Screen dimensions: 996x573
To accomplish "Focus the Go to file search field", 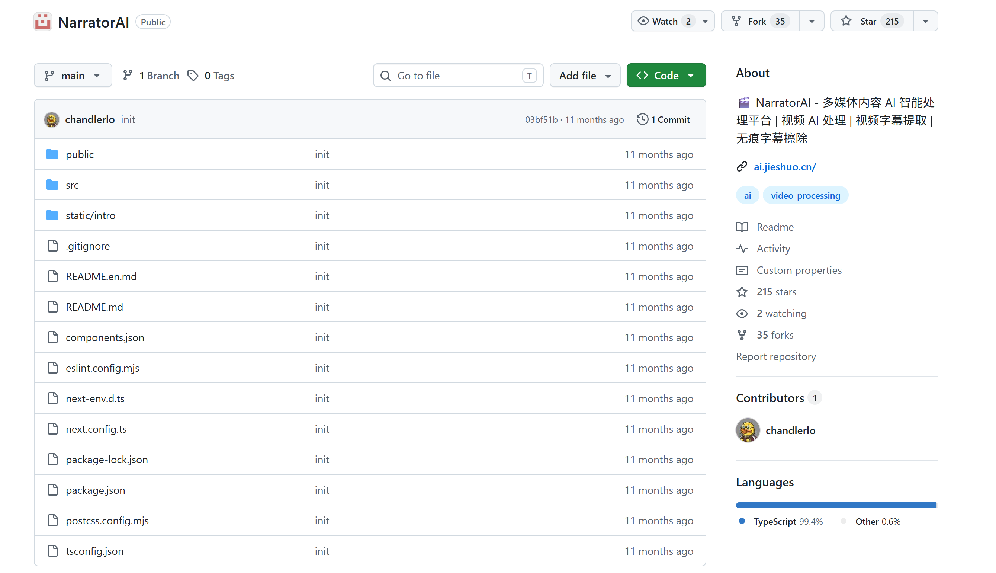I will (458, 75).
